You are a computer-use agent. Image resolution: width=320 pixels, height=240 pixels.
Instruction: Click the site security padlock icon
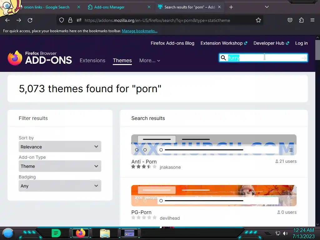(70, 20)
